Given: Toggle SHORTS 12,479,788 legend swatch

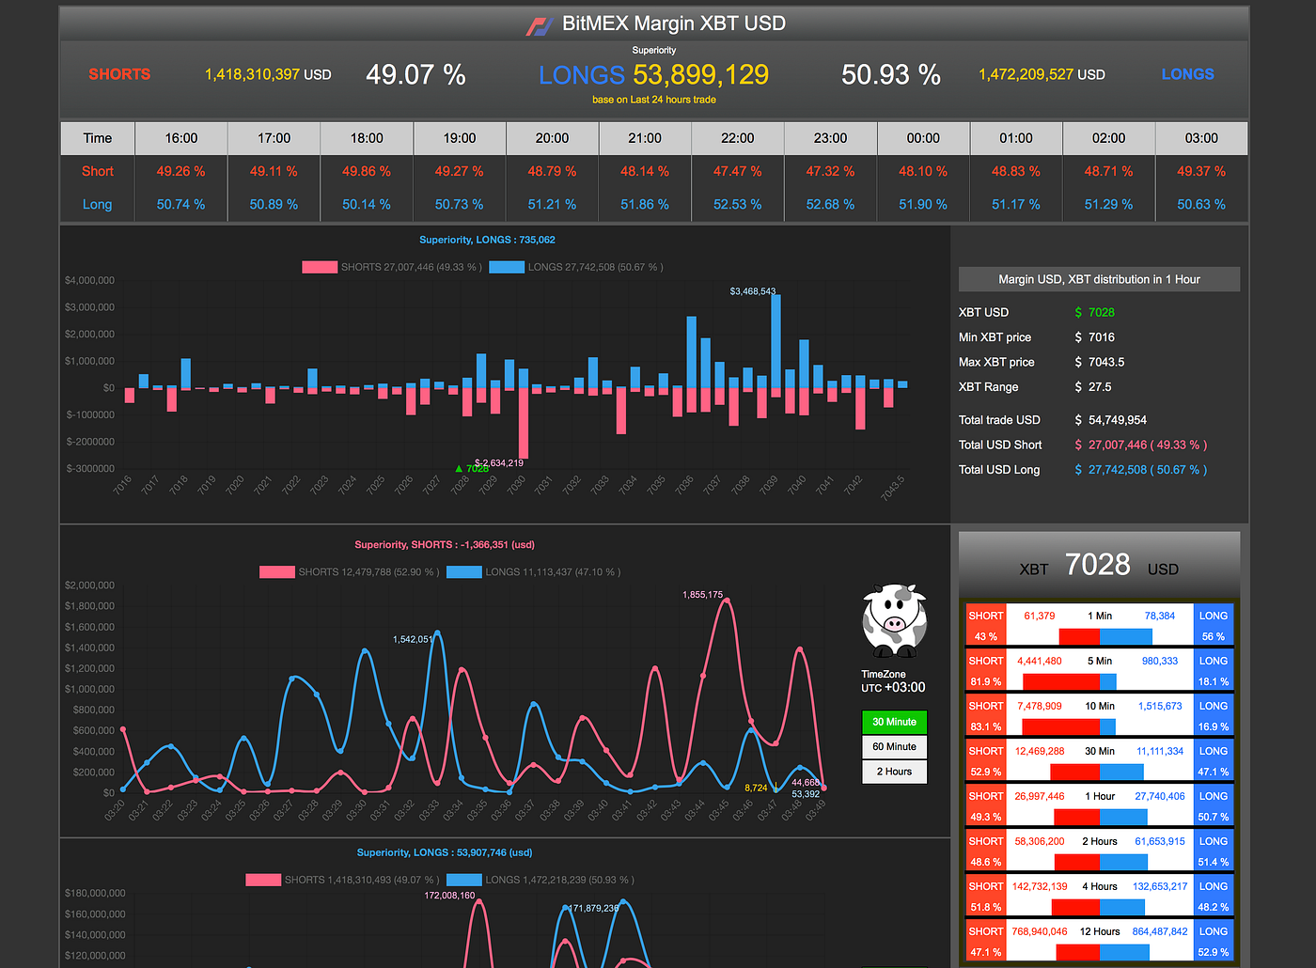Looking at the screenshot, I should [276, 571].
